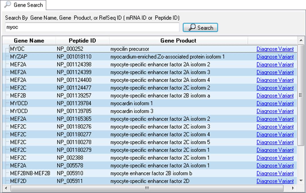Click the vertical scrollbar up arrow

301,40
